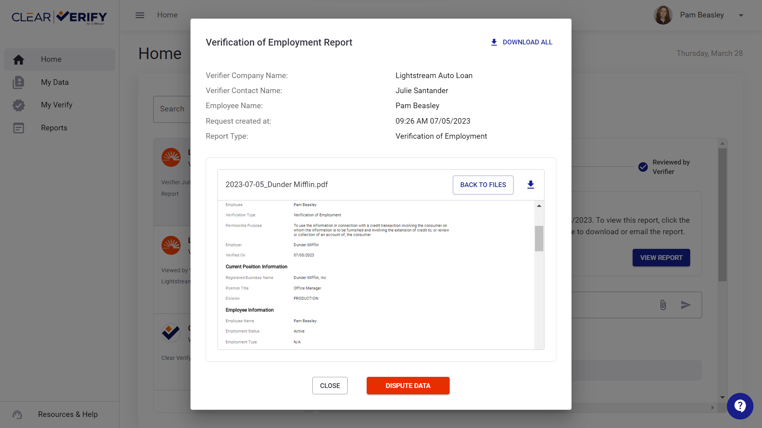The height and width of the screenshot is (428, 762).
Task: Click the Report Type value Verification of Employment
Action: 441,136
